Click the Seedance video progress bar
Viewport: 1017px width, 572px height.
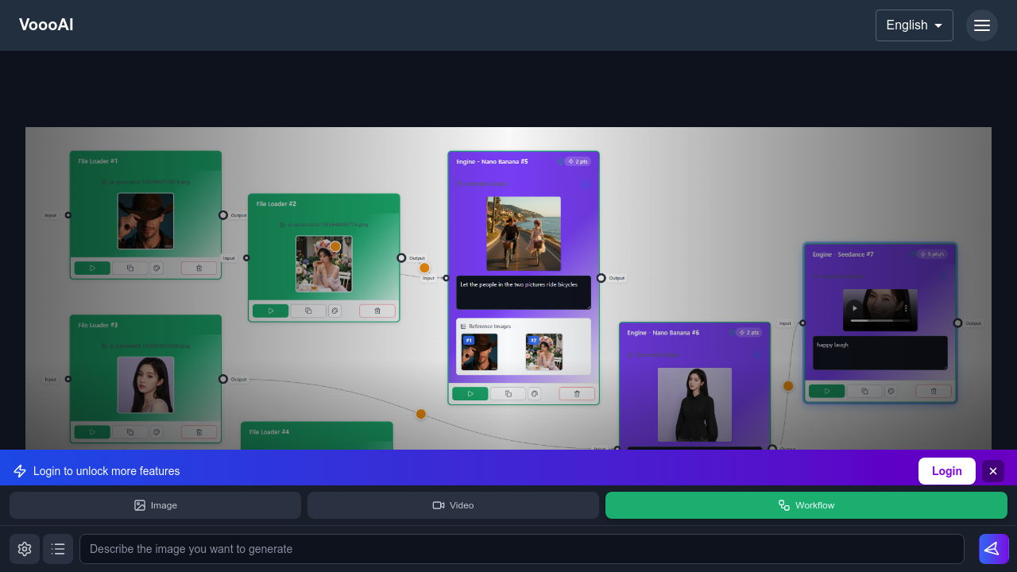tap(880, 320)
